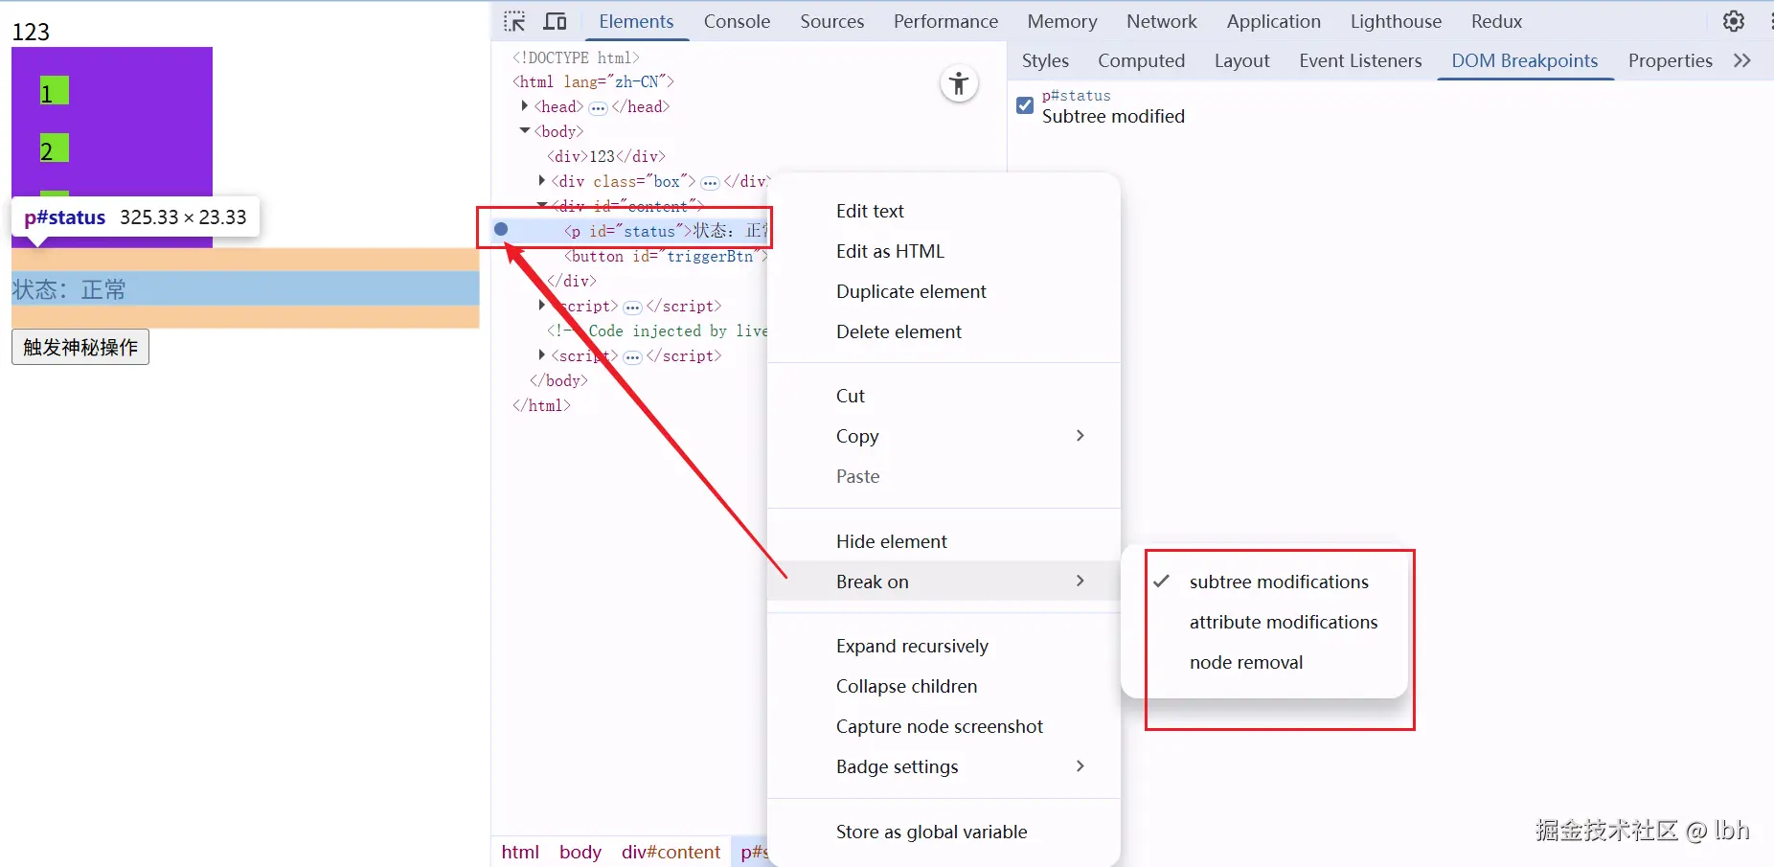1774x867 pixels.
Task: Switch to the Redux tab
Action: [x=1497, y=21]
